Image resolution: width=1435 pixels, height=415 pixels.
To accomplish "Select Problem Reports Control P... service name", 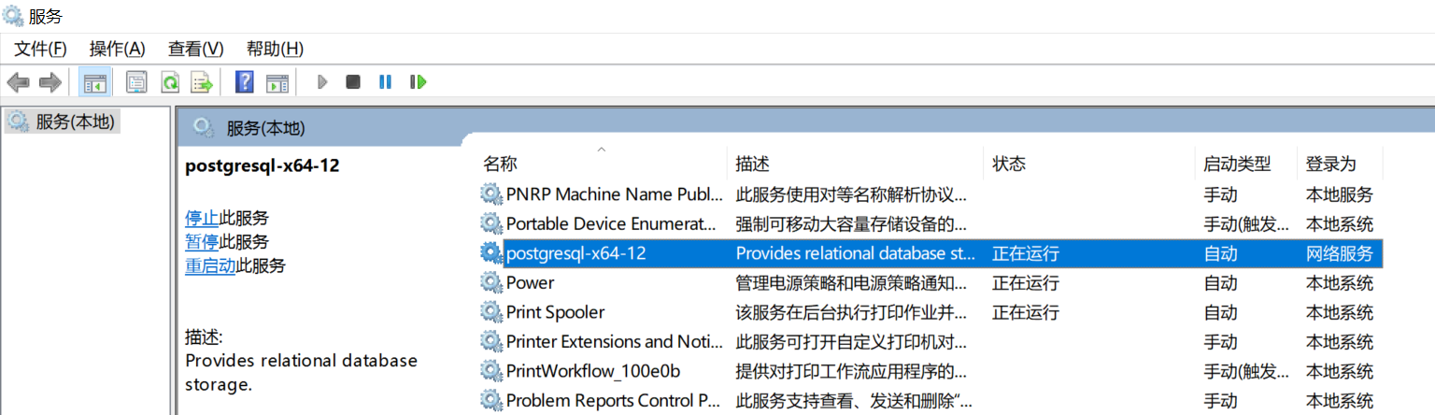I will [x=613, y=400].
